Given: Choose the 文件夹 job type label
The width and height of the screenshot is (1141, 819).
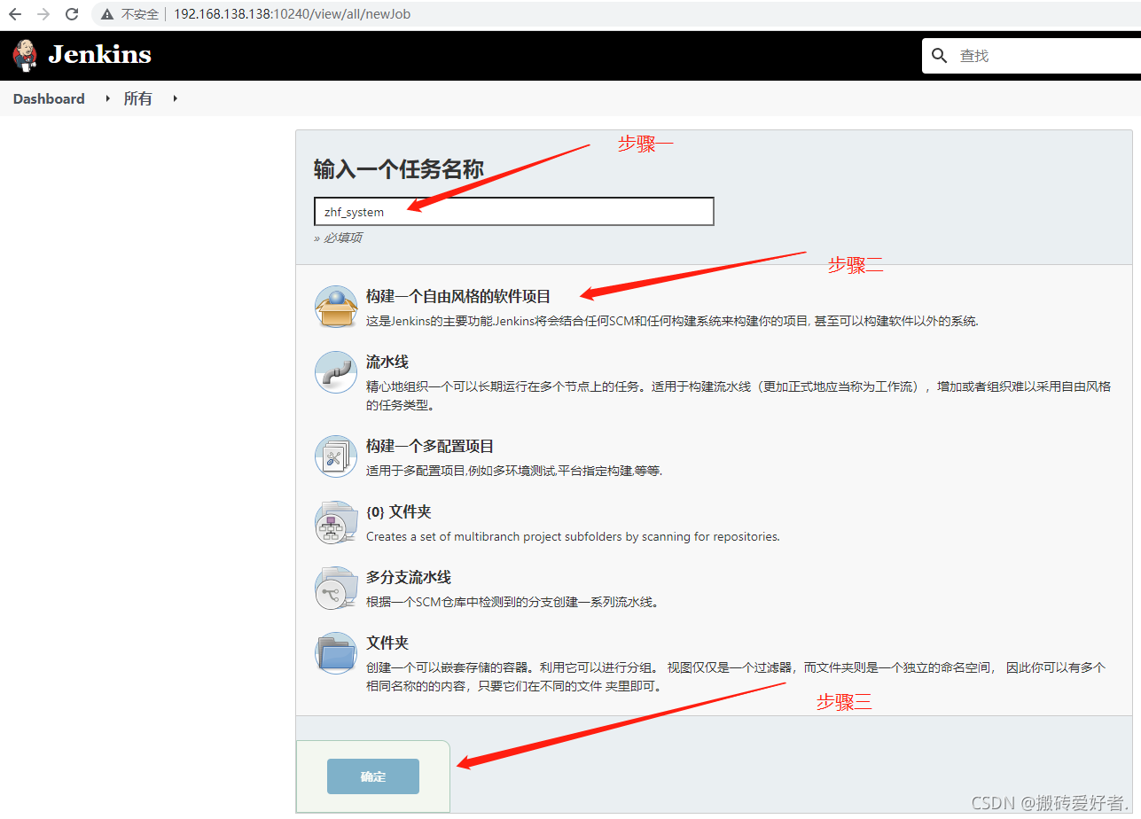Looking at the screenshot, I should click(387, 643).
